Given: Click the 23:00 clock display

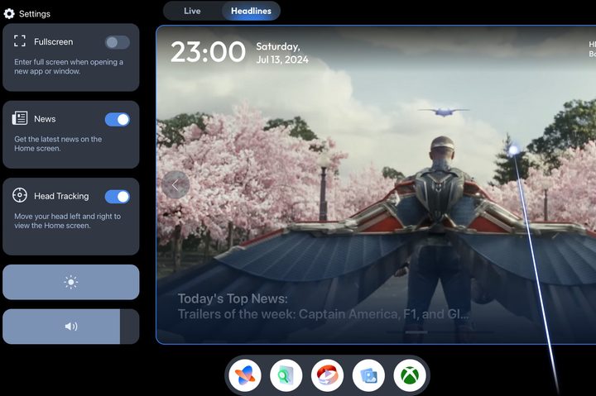Looking at the screenshot, I should [208, 51].
